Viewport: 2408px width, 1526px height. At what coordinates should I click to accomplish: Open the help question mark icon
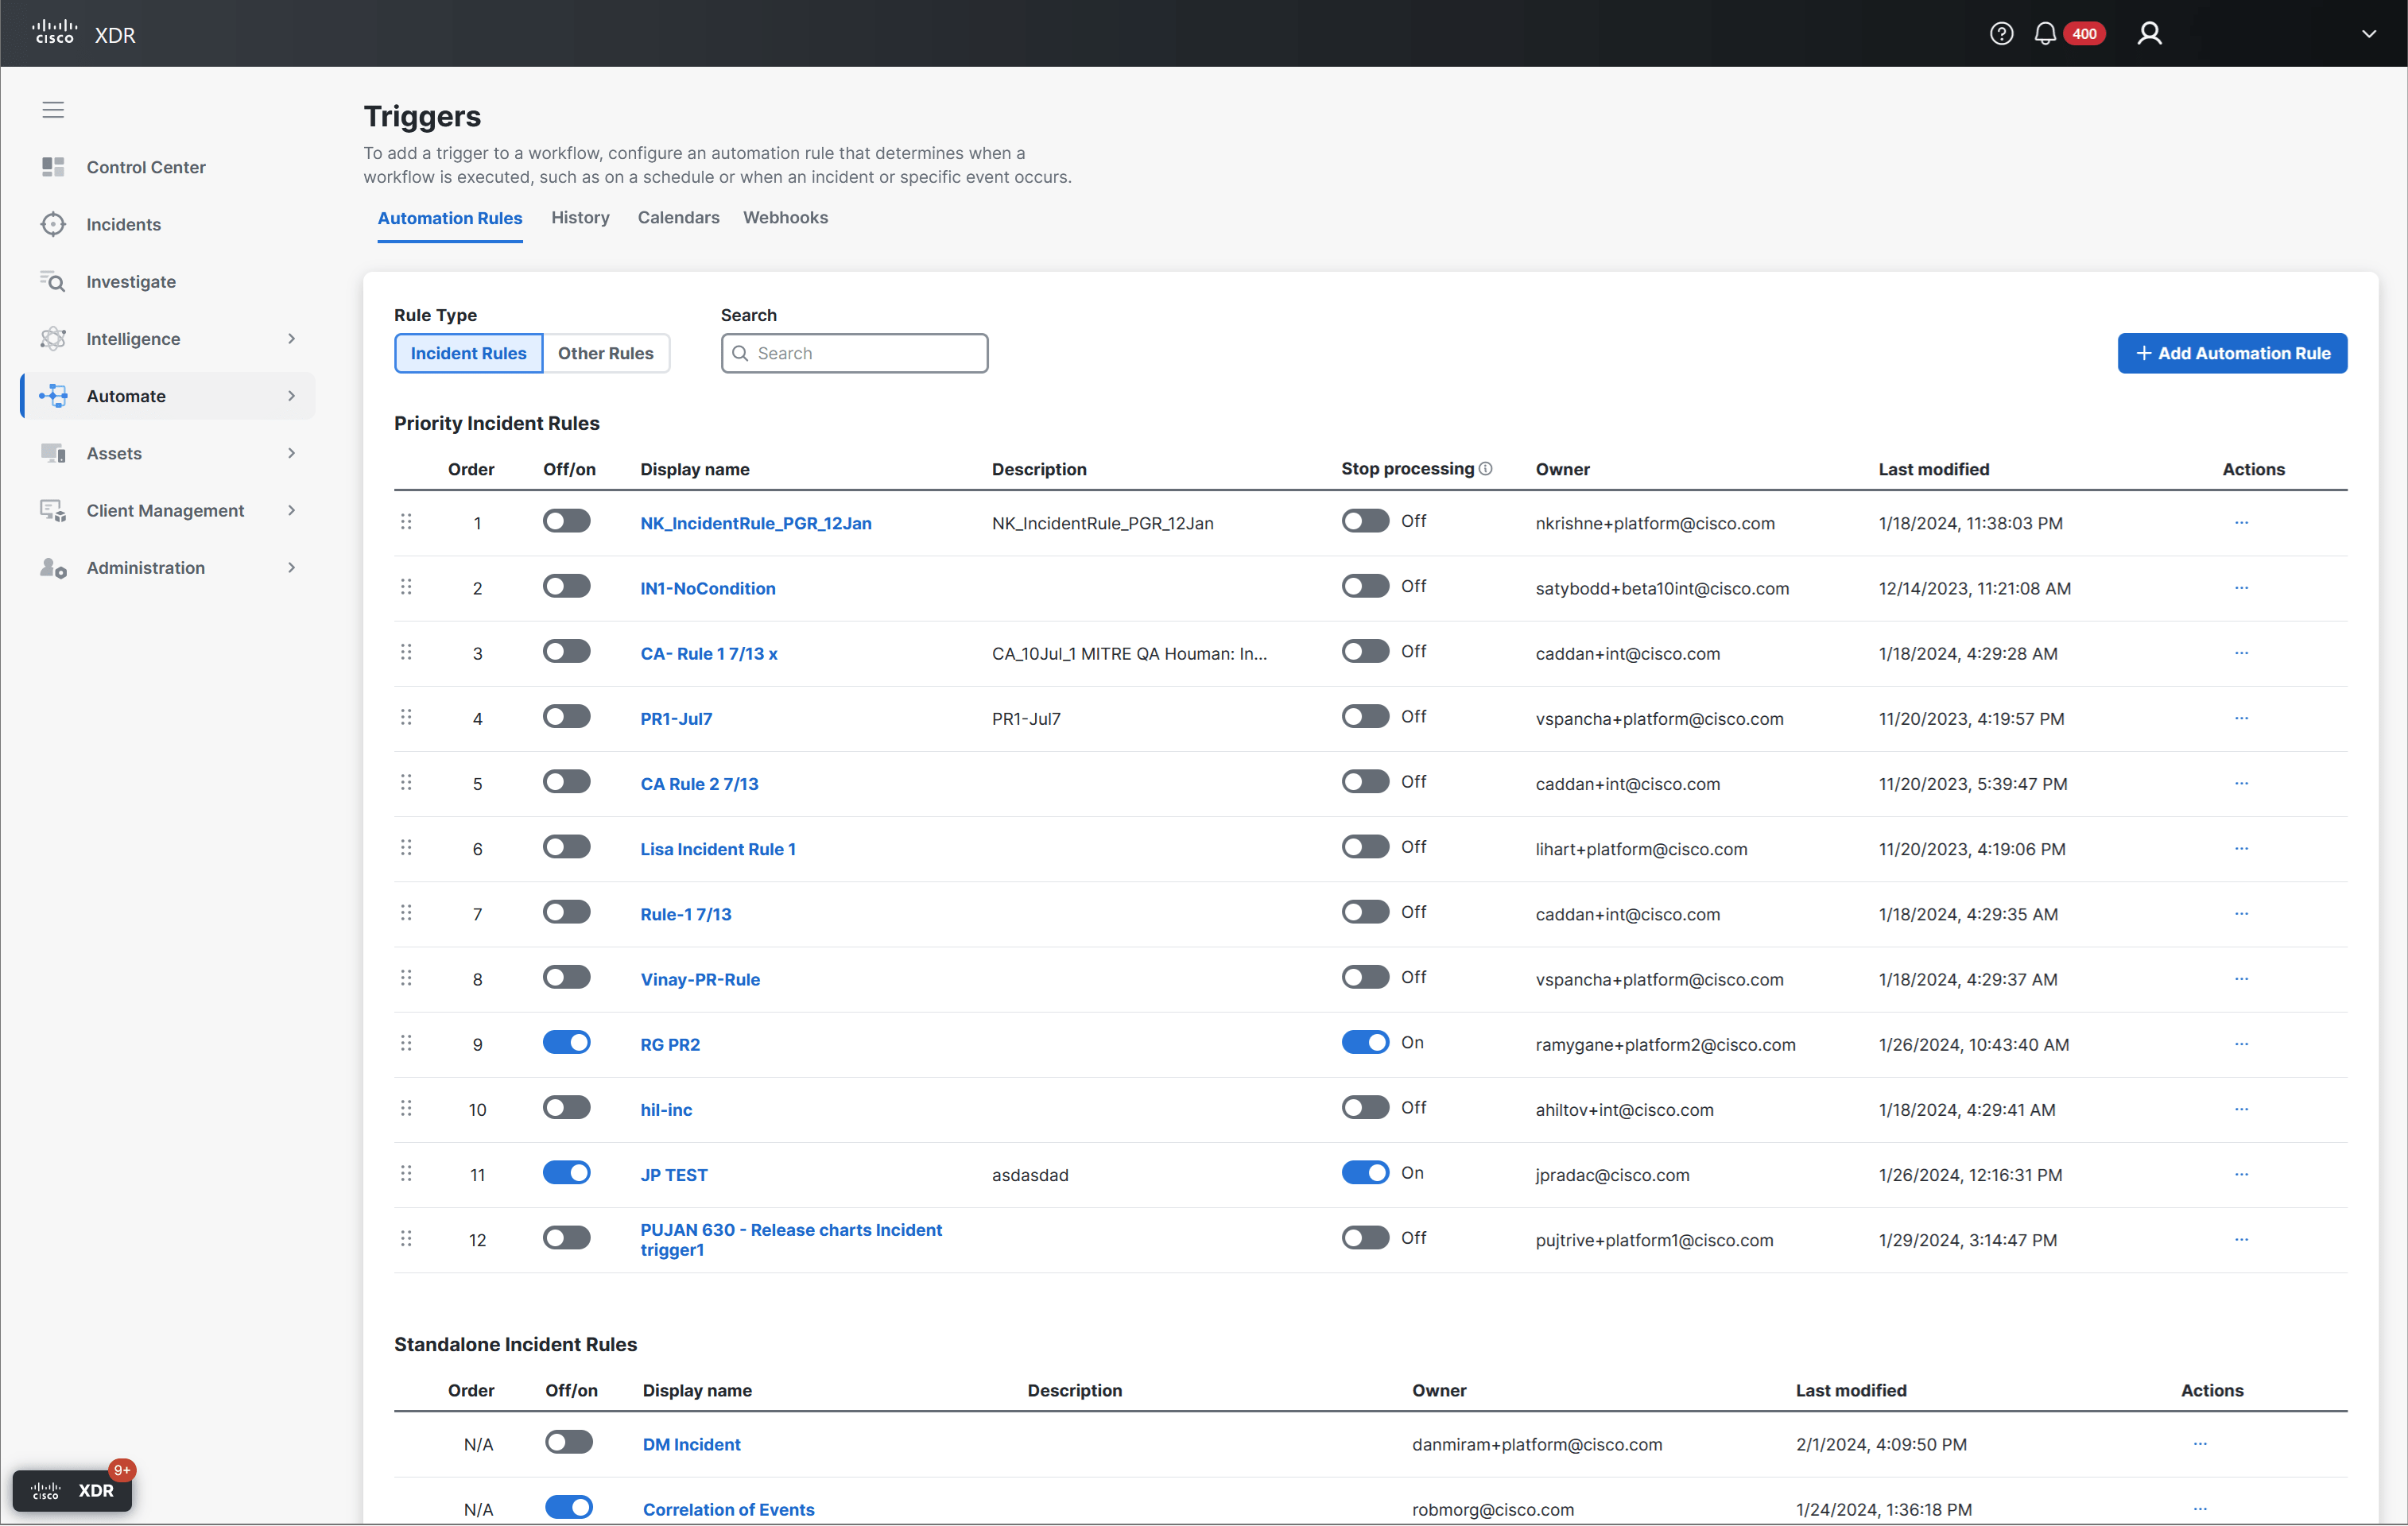2001,34
